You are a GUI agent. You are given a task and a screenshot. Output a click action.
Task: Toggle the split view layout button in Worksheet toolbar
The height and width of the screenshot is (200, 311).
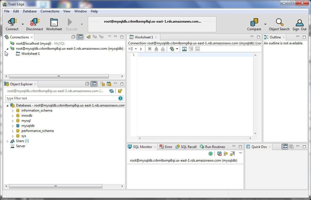(x=191, y=49)
